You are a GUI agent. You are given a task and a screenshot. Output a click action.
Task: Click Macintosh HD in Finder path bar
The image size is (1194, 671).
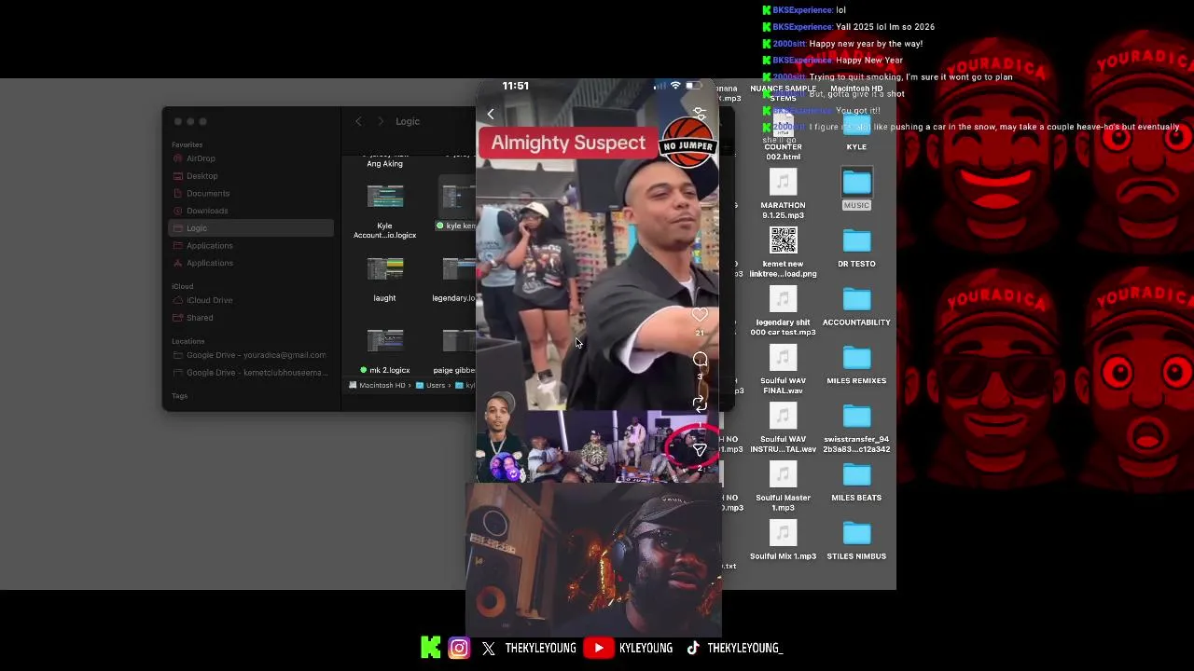[377, 385]
